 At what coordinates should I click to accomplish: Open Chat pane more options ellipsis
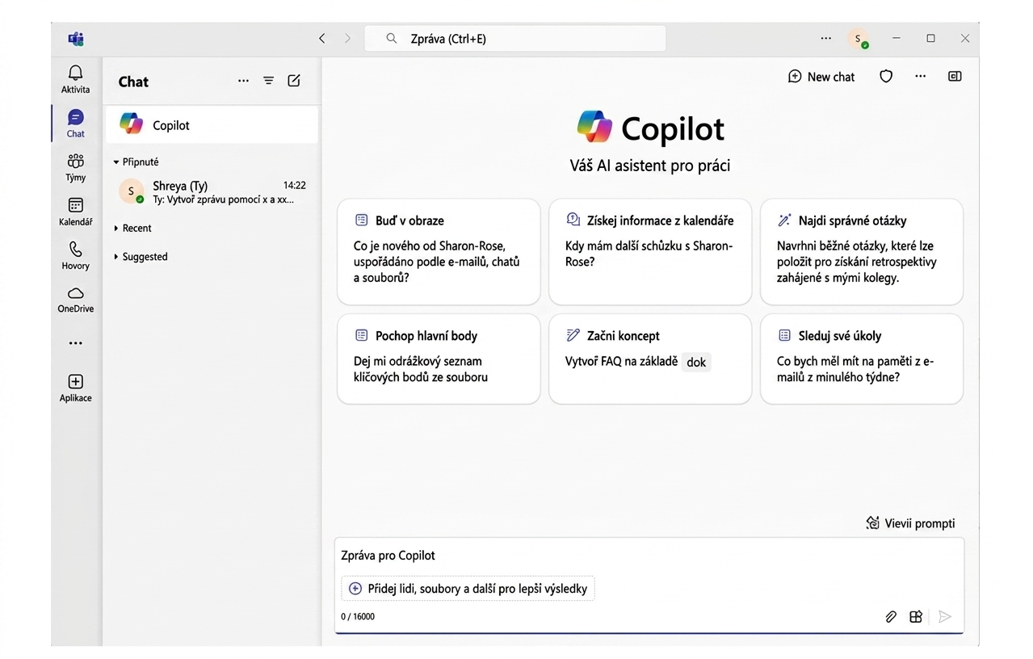point(243,81)
